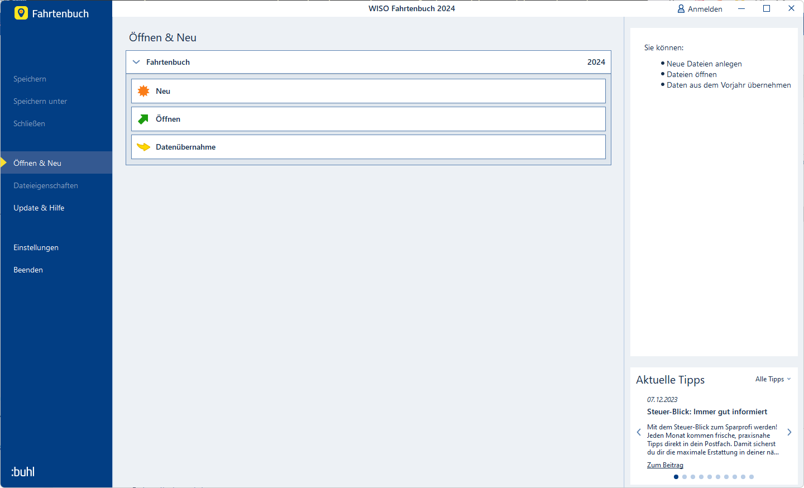Image resolution: width=804 pixels, height=488 pixels.
Task: Select the second tip pagination dot
Action: (685, 477)
